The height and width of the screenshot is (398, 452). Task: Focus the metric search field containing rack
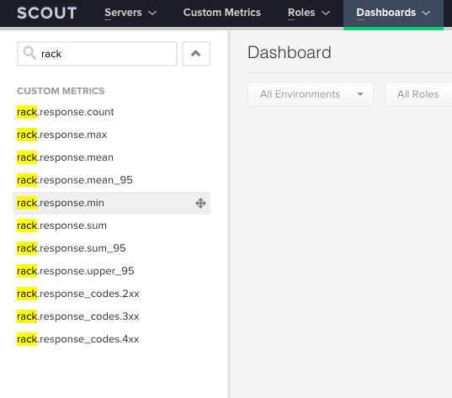97,54
